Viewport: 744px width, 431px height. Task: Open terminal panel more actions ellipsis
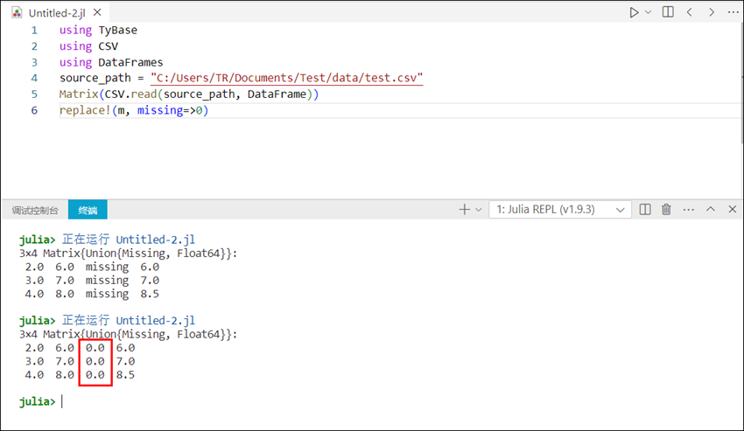click(689, 210)
